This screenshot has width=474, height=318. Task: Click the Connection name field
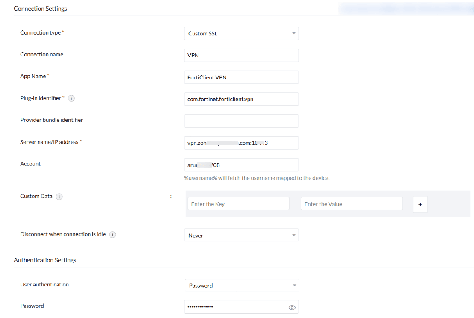(x=241, y=56)
